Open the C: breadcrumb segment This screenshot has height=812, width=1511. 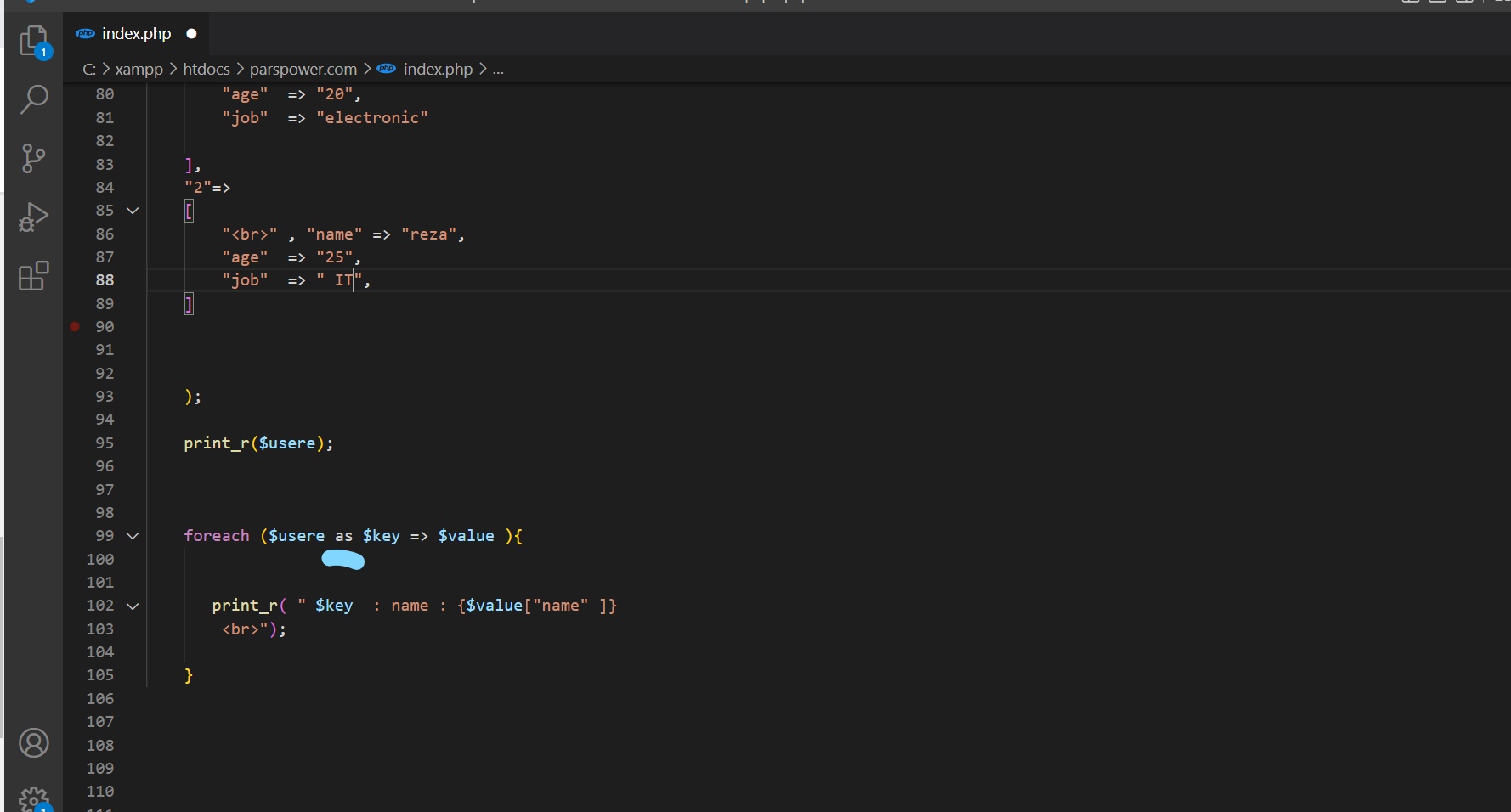[x=89, y=70]
